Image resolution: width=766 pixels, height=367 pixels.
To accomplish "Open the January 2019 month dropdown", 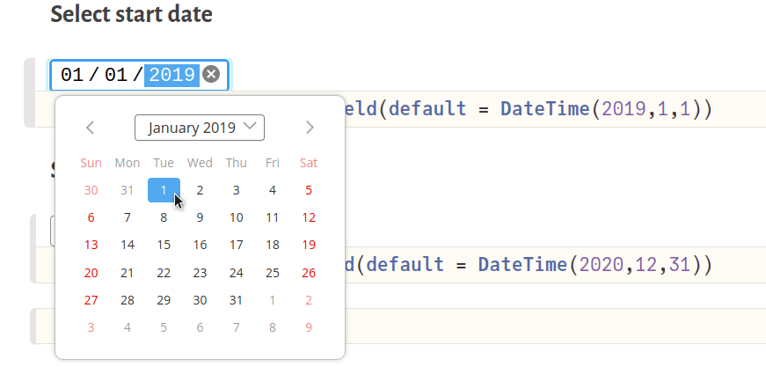I will click(200, 128).
